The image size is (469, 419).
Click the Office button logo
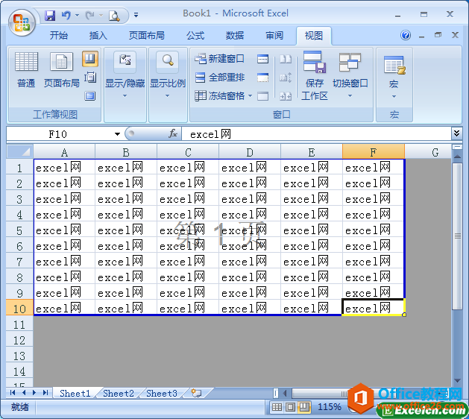22,22
